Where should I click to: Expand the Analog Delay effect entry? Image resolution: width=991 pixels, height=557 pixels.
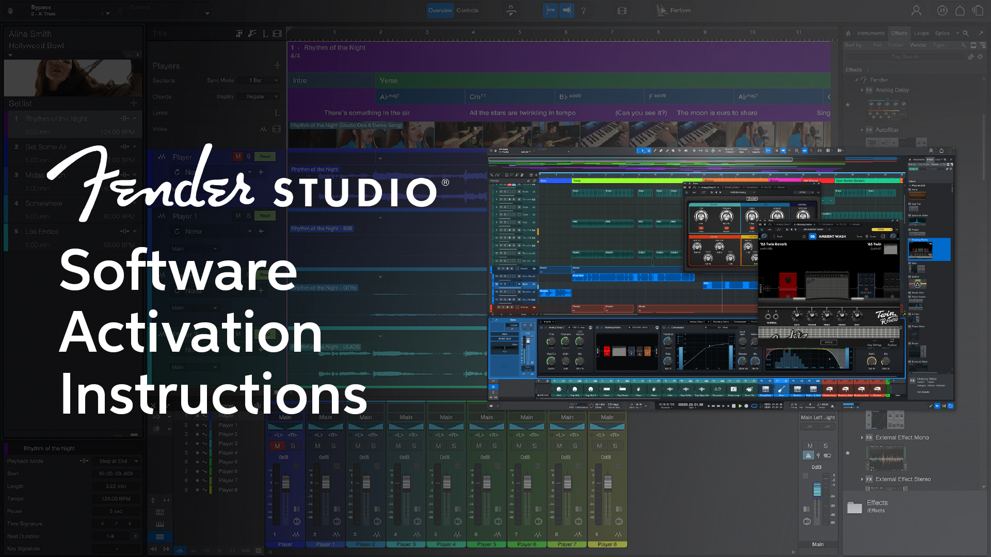tap(862, 90)
